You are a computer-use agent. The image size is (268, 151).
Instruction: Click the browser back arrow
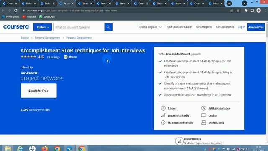3,10
